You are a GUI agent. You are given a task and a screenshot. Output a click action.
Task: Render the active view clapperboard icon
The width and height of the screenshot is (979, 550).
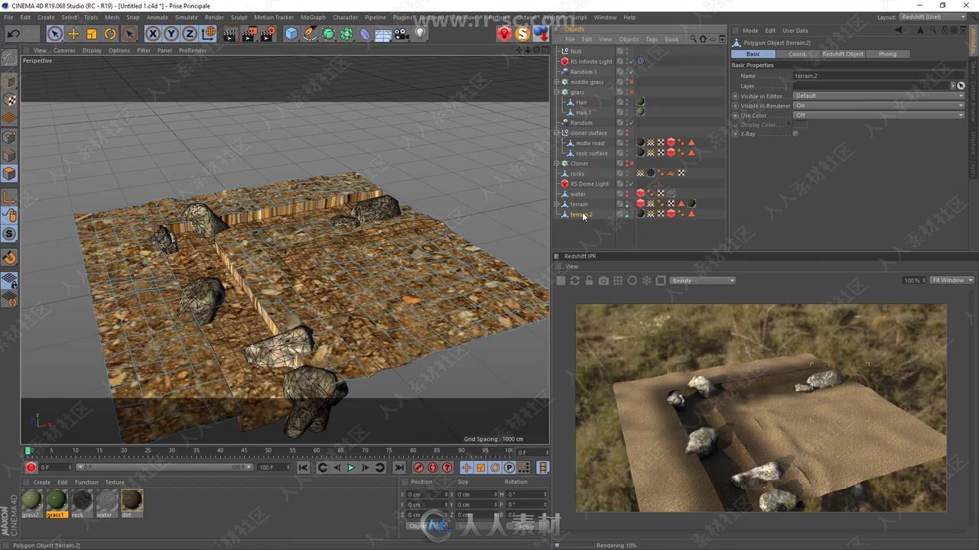tap(229, 34)
